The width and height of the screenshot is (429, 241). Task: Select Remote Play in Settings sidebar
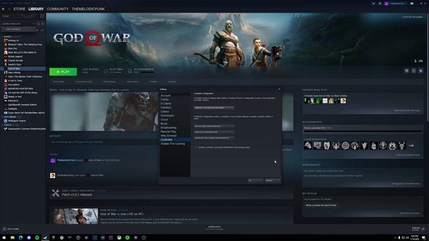pyautogui.click(x=168, y=131)
